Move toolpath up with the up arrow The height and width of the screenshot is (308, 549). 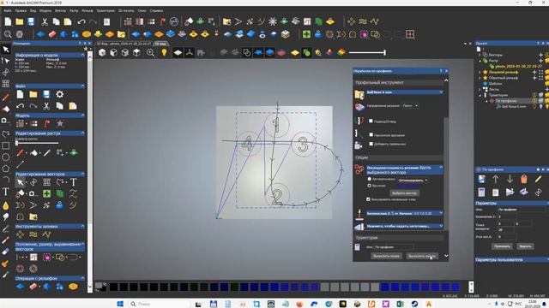pyautogui.click(x=496, y=179)
